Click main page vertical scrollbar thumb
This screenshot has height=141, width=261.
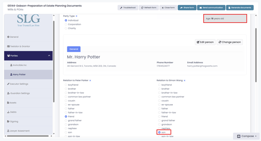click(256, 55)
